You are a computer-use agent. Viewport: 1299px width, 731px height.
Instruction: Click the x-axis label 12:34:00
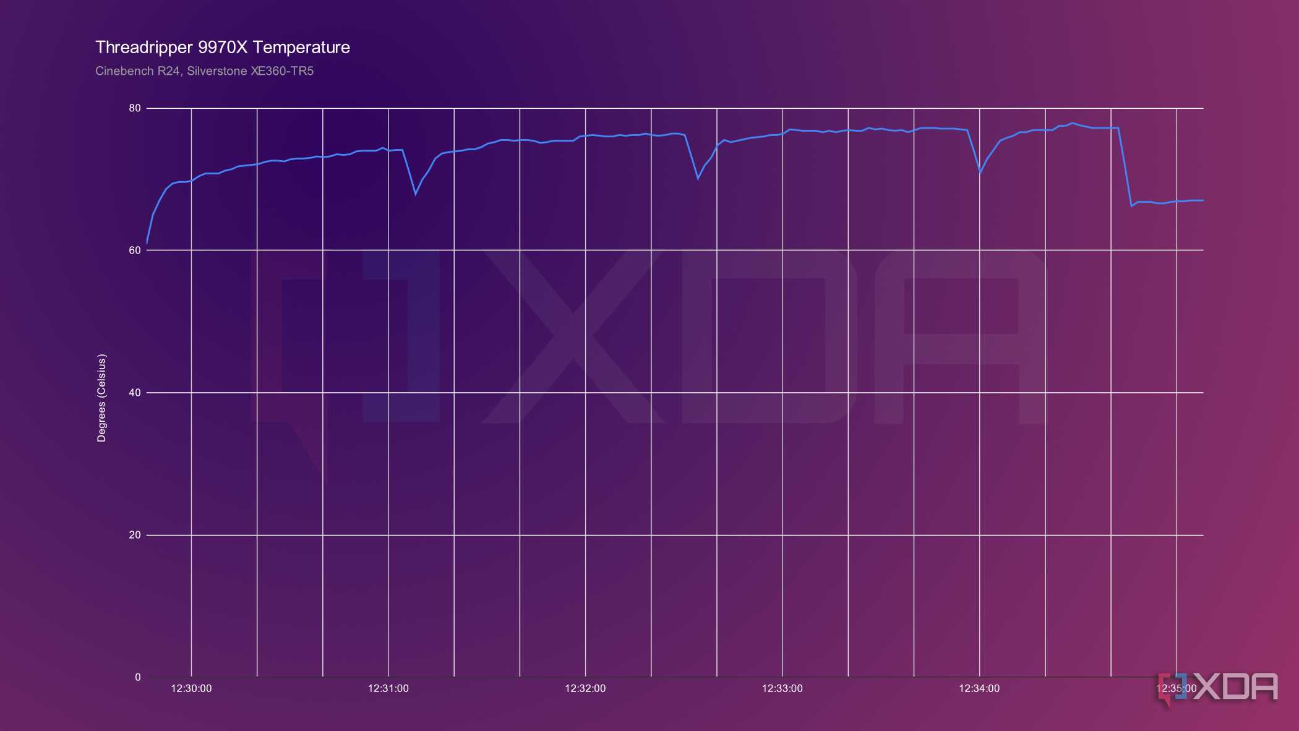click(979, 688)
